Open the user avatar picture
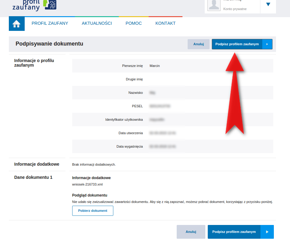The width and height of the screenshot is (290, 243). pyautogui.click(x=214, y=5)
